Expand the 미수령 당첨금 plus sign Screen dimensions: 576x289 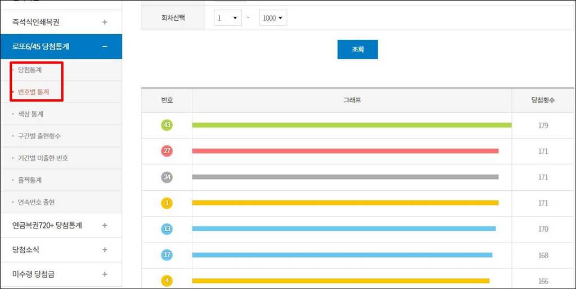click(x=105, y=274)
